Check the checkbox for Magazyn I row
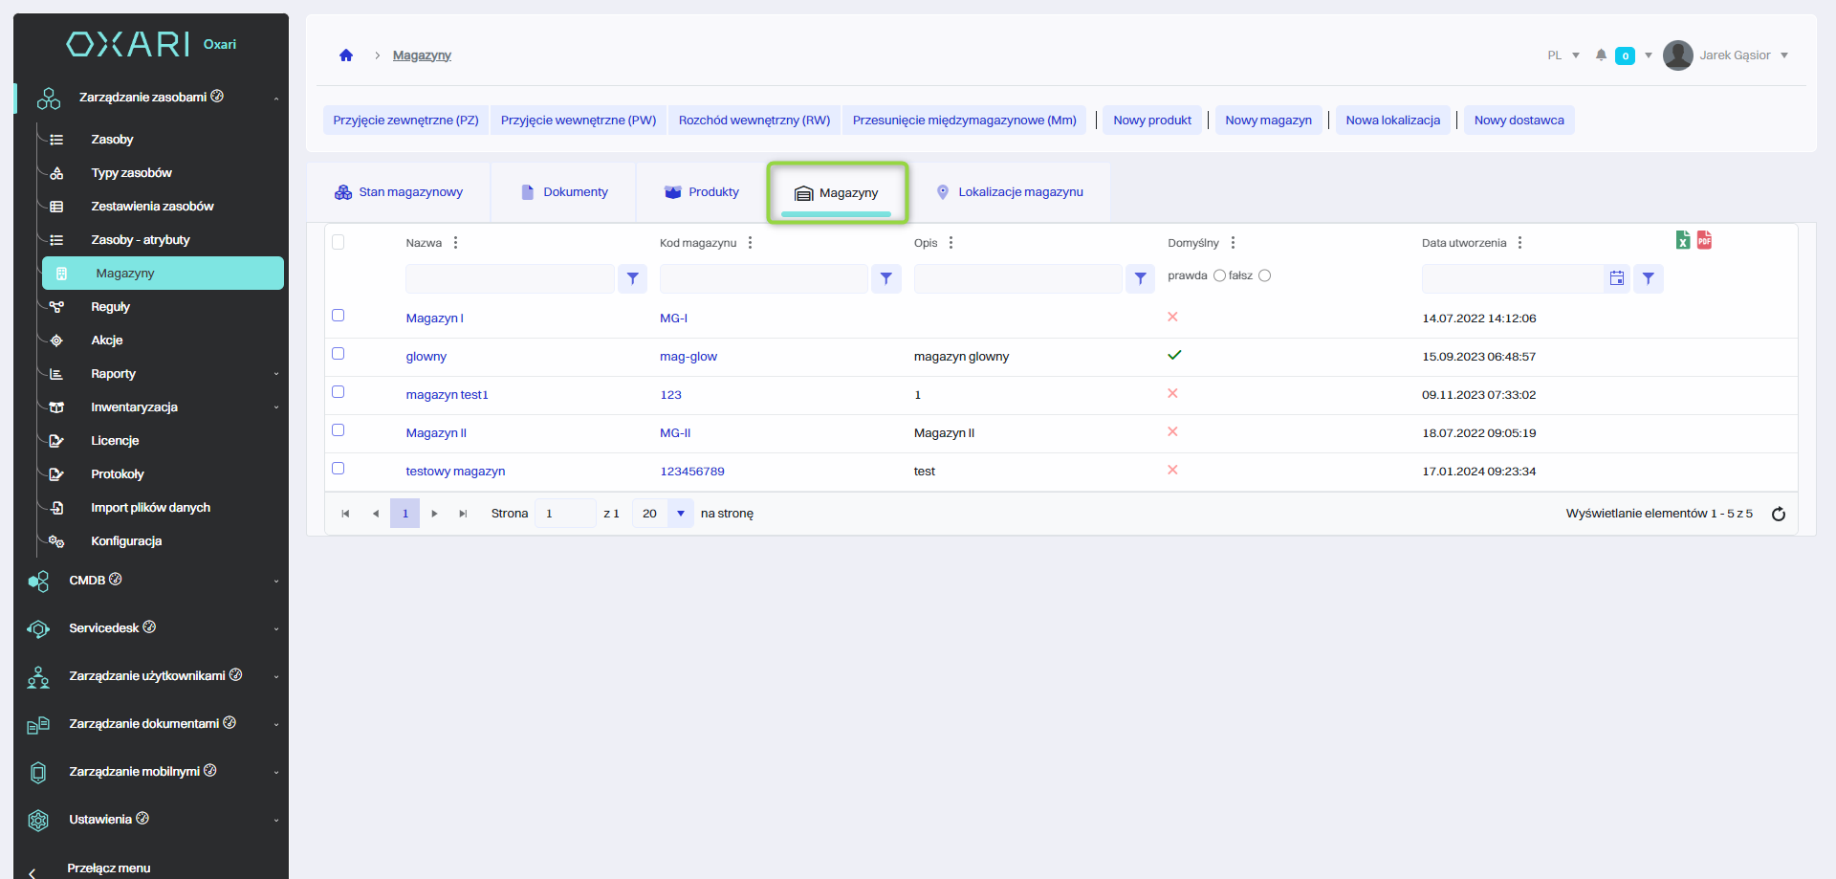Image resolution: width=1836 pixels, height=879 pixels. click(x=338, y=316)
